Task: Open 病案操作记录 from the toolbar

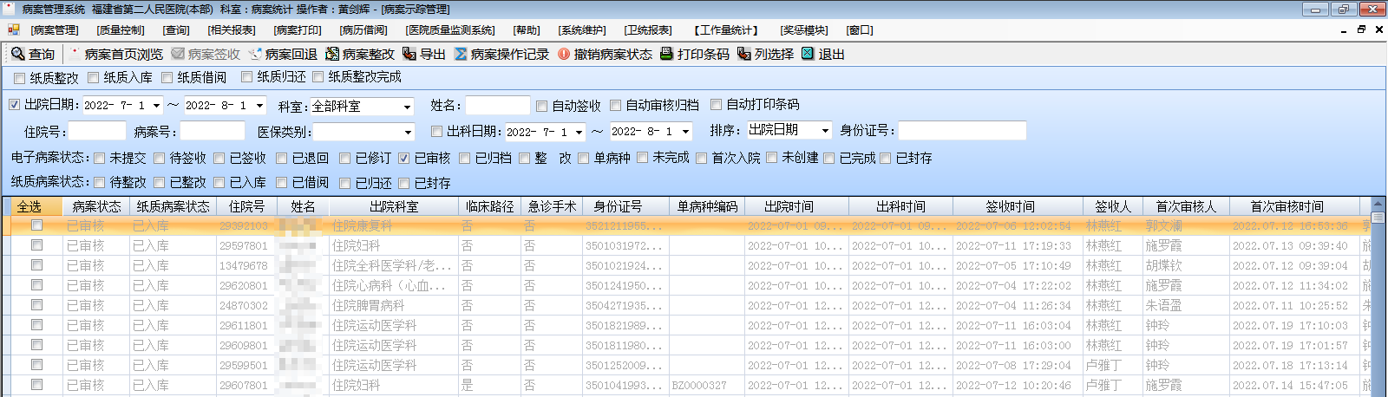Action: point(502,54)
